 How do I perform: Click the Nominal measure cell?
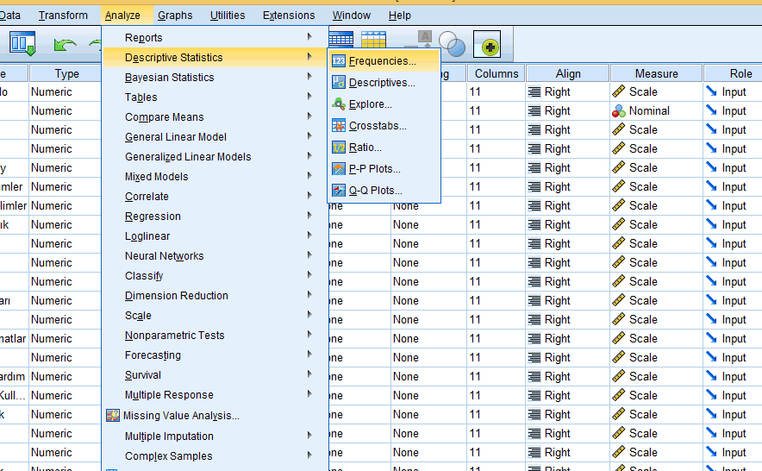pos(648,110)
